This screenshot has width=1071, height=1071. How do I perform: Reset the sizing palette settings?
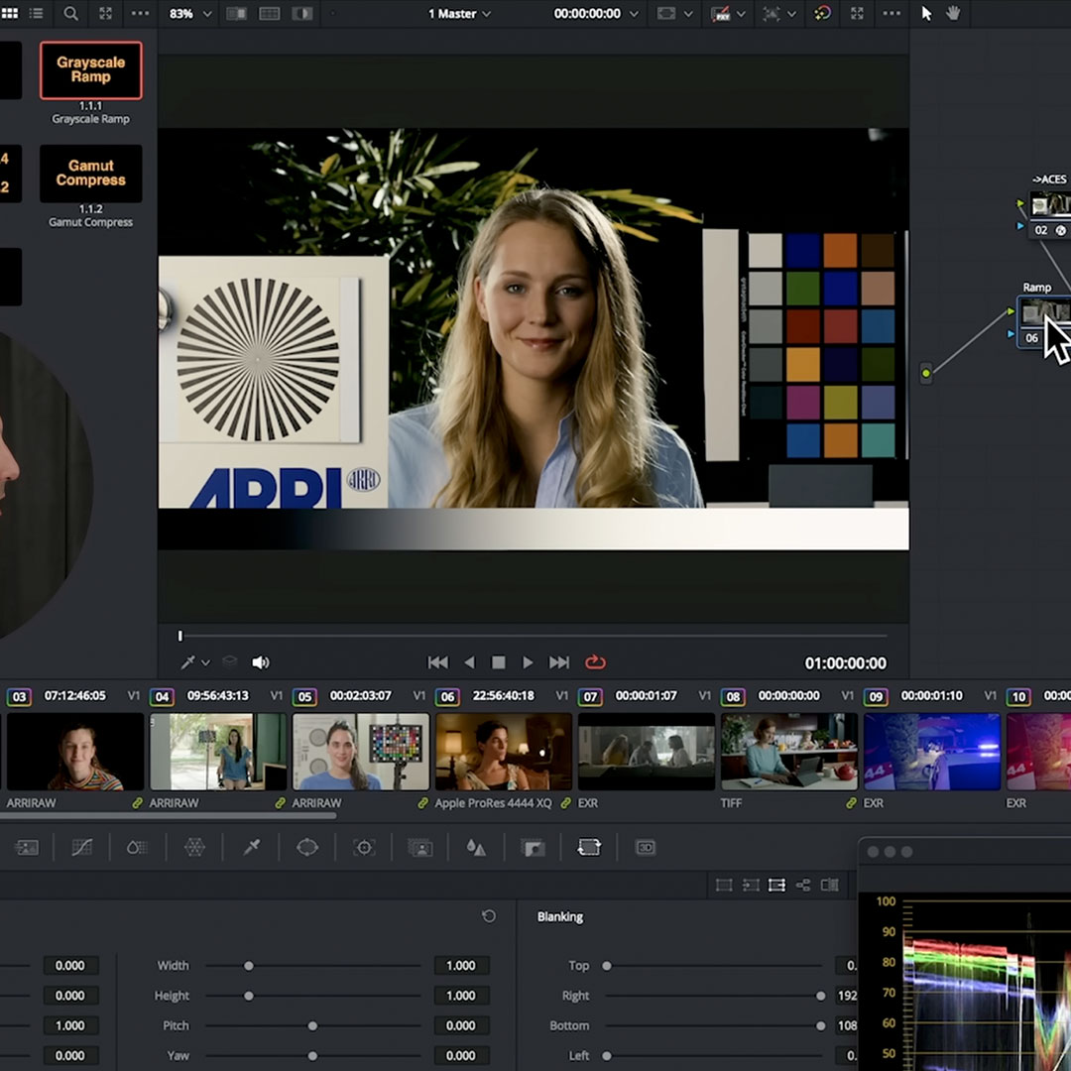tap(488, 916)
